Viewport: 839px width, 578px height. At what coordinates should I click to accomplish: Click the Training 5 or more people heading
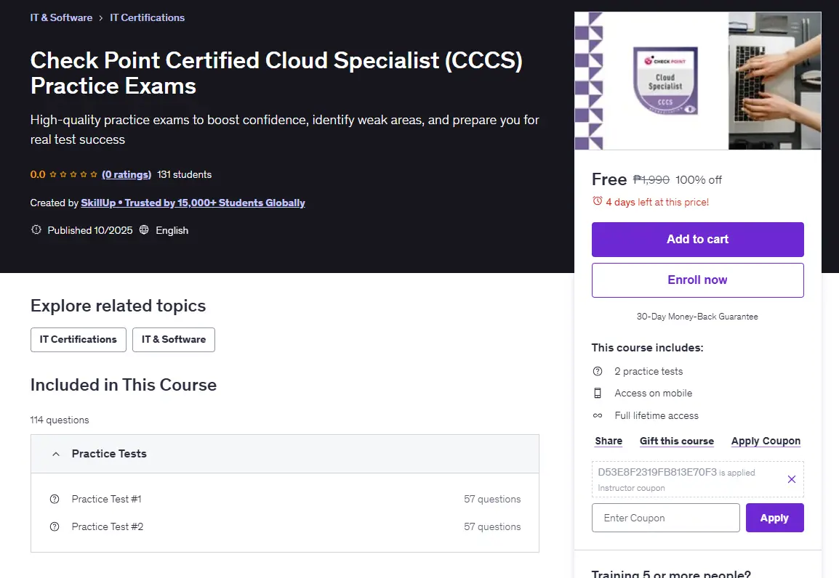tap(671, 574)
